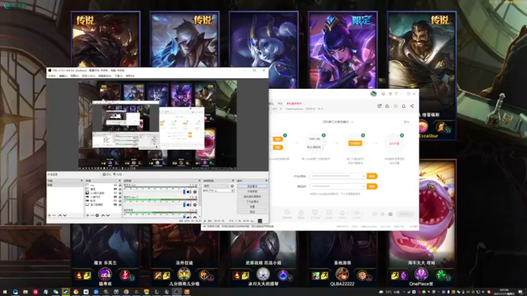Undock the Audio Mixer panel via its pop-out icon
This screenshot has height=296, width=527.
point(200,181)
